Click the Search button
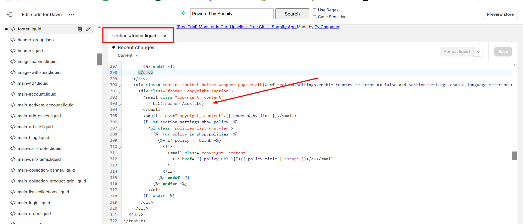This screenshot has height=224, width=523. (x=292, y=14)
